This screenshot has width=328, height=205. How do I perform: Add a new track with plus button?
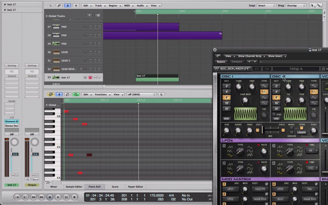point(89,15)
